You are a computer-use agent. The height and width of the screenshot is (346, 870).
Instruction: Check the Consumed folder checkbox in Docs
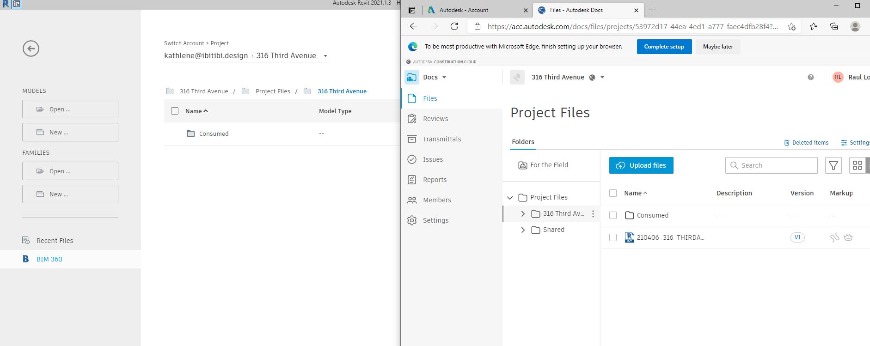point(613,215)
